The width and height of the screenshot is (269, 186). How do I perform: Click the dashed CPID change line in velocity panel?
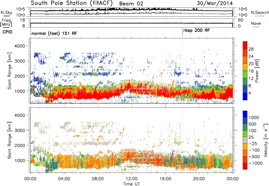click(182, 140)
